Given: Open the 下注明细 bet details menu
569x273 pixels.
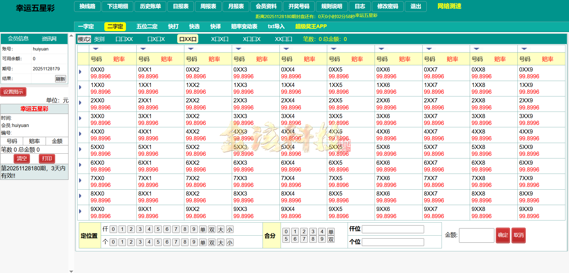Looking at the screenshot, I should tap(118, 6).
